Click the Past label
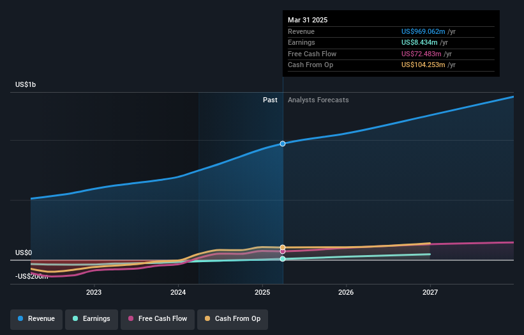 [270, 100]
